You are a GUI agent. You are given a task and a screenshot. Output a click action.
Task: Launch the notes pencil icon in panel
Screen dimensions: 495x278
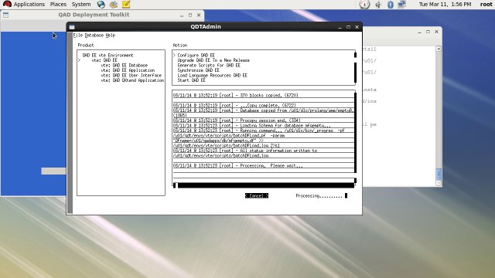click(x=126, y=4)
